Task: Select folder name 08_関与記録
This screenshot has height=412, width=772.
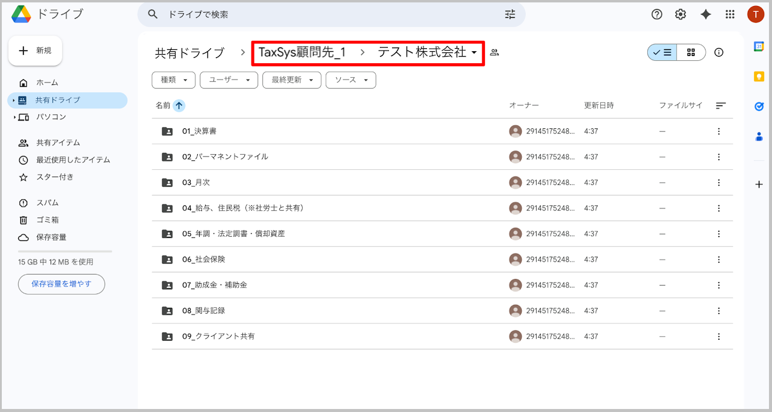Action: point(203,311)
